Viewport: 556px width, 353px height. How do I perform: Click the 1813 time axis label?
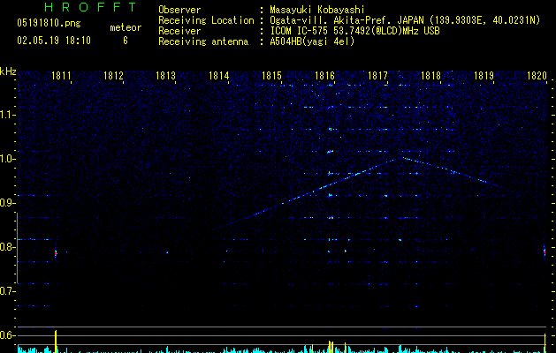[165, 76]
